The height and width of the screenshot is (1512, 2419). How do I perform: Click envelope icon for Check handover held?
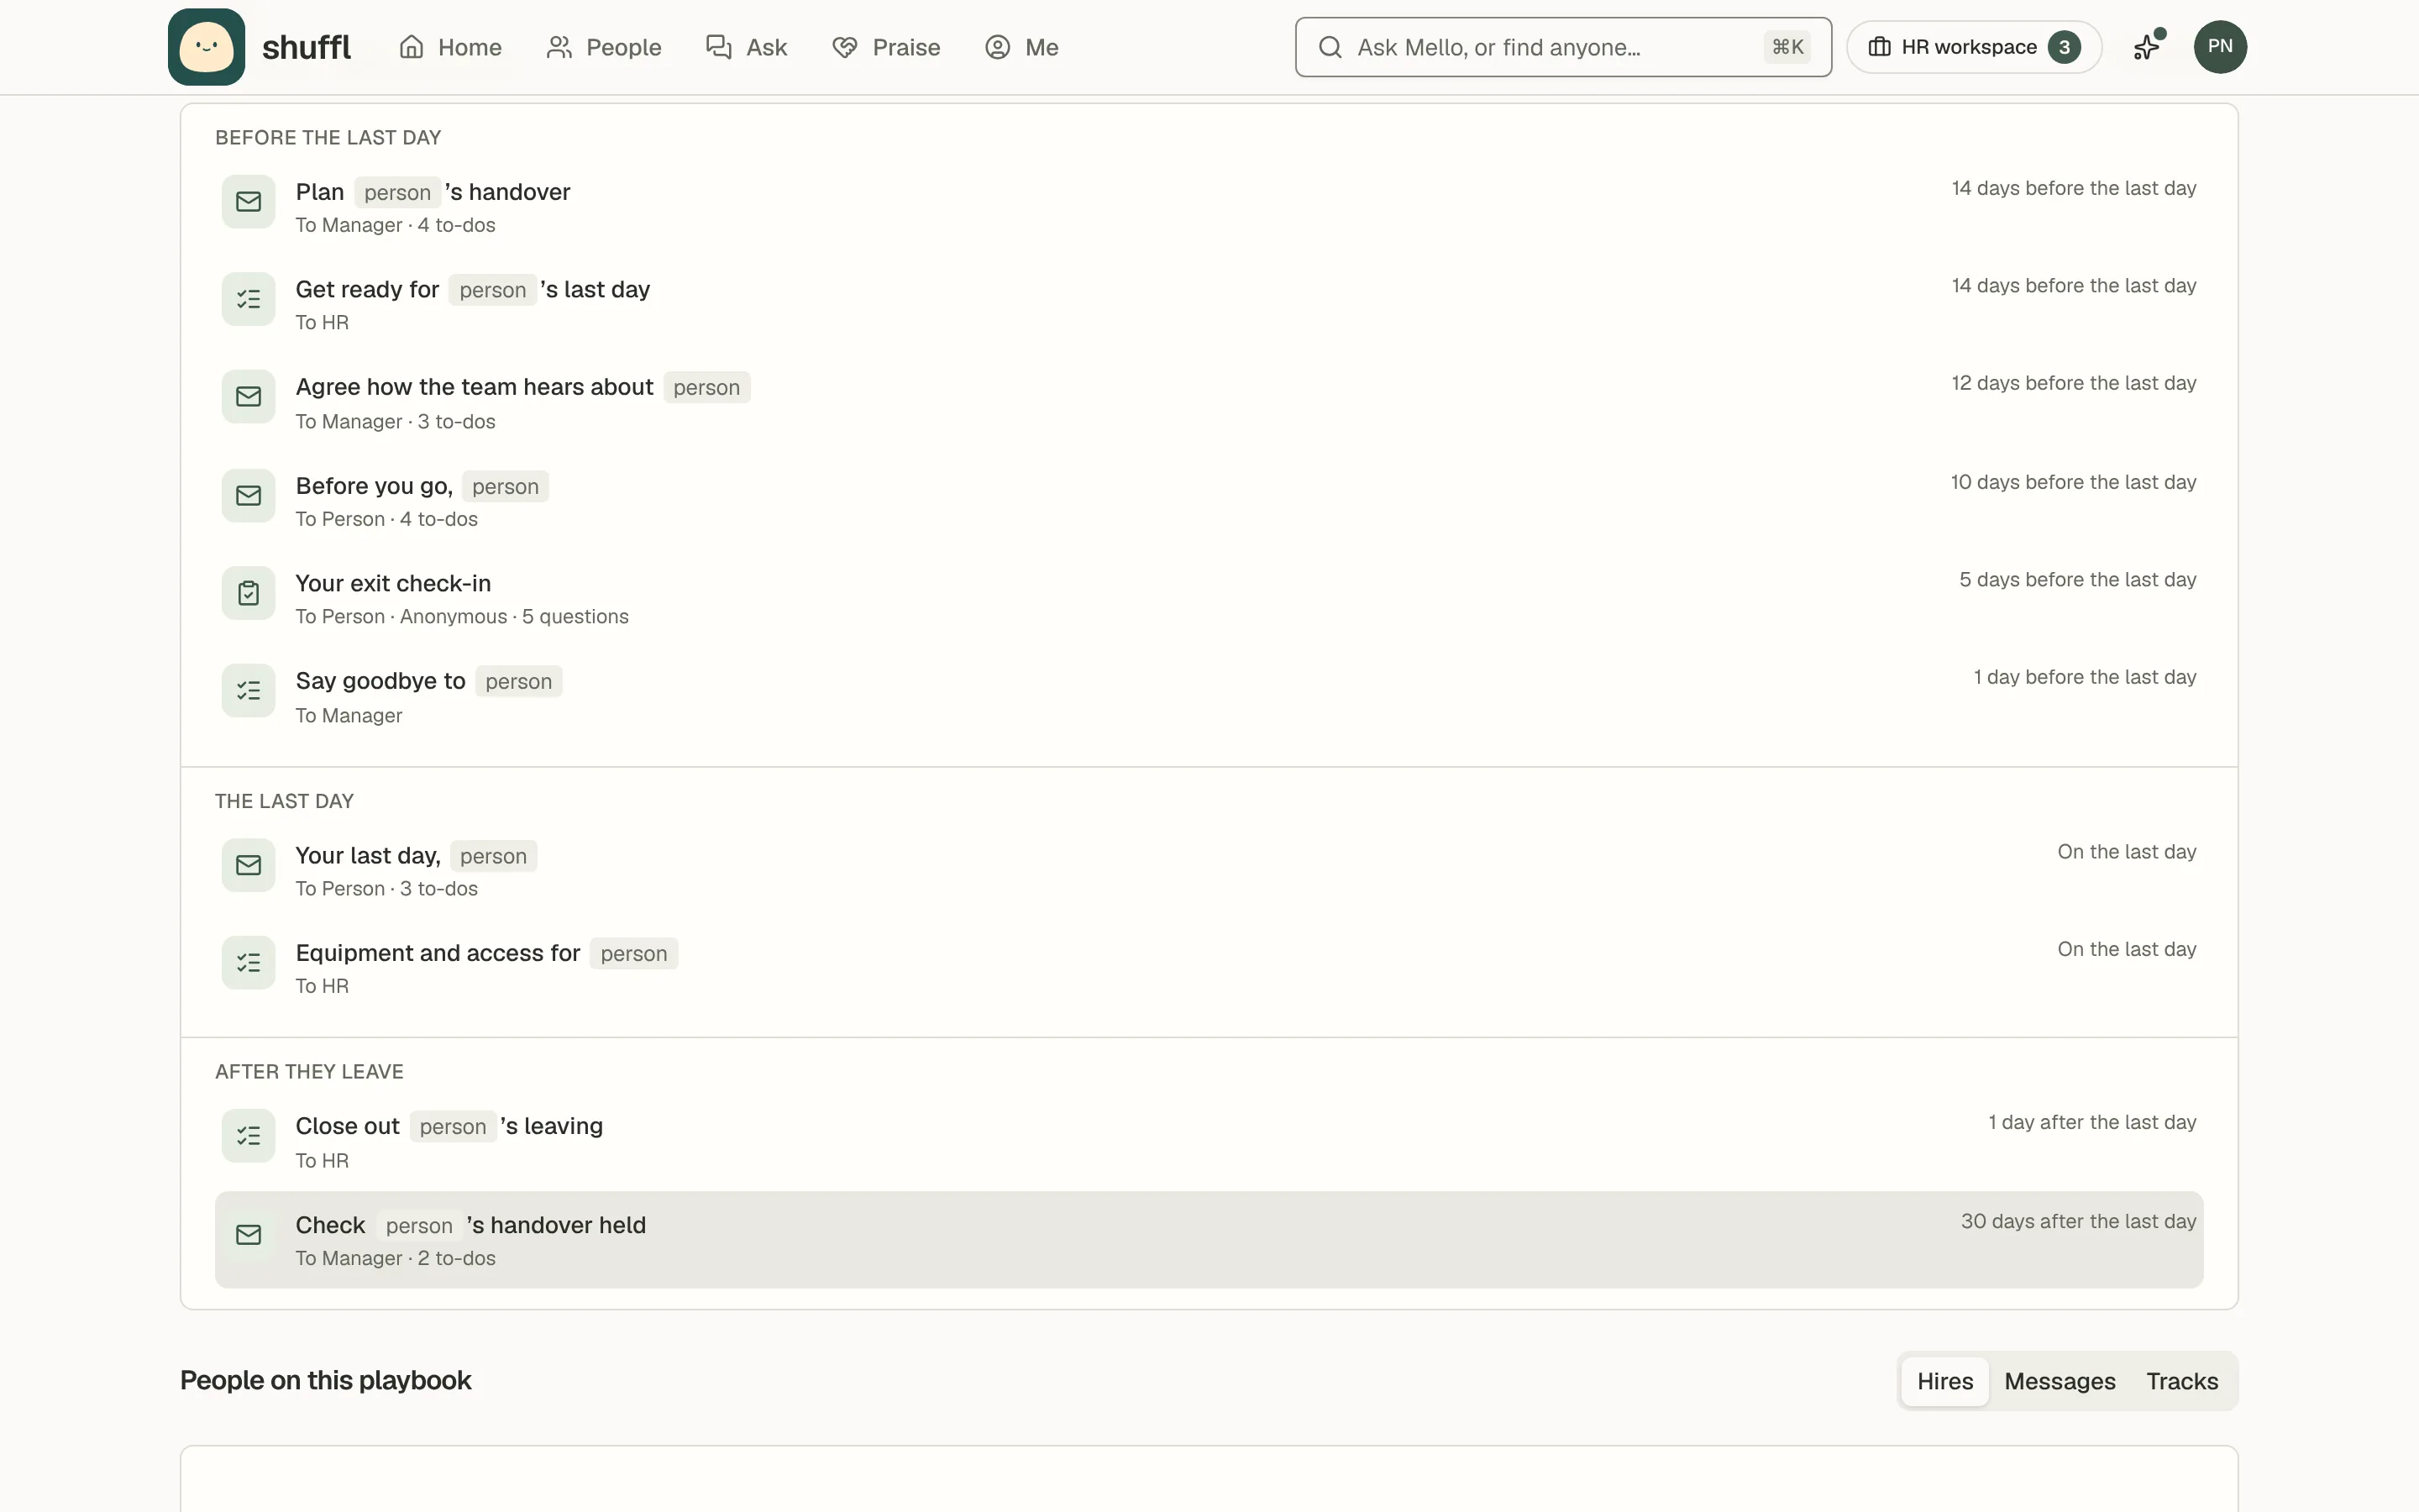point(248,1235)
